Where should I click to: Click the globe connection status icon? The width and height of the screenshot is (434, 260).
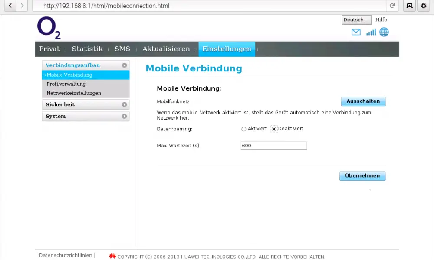tap(384, 32)
